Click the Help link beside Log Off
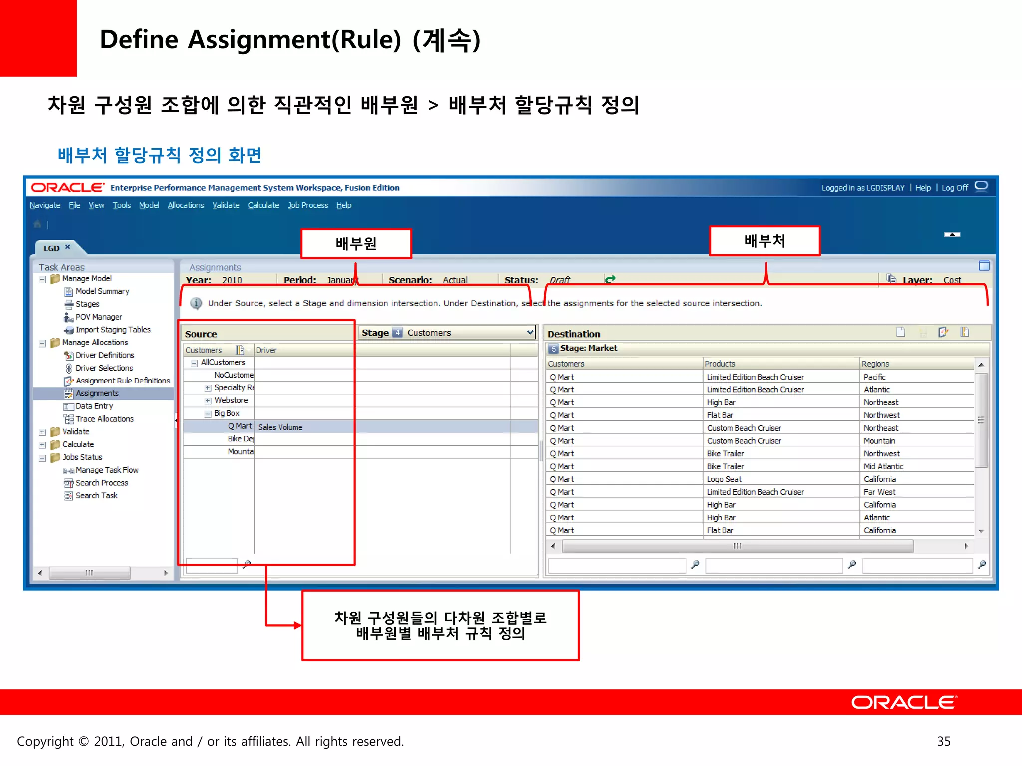 (923, 188)
